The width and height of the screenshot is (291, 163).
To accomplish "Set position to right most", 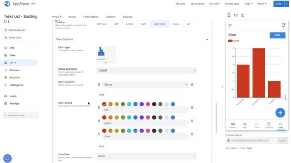I will [x=160, y=24].
